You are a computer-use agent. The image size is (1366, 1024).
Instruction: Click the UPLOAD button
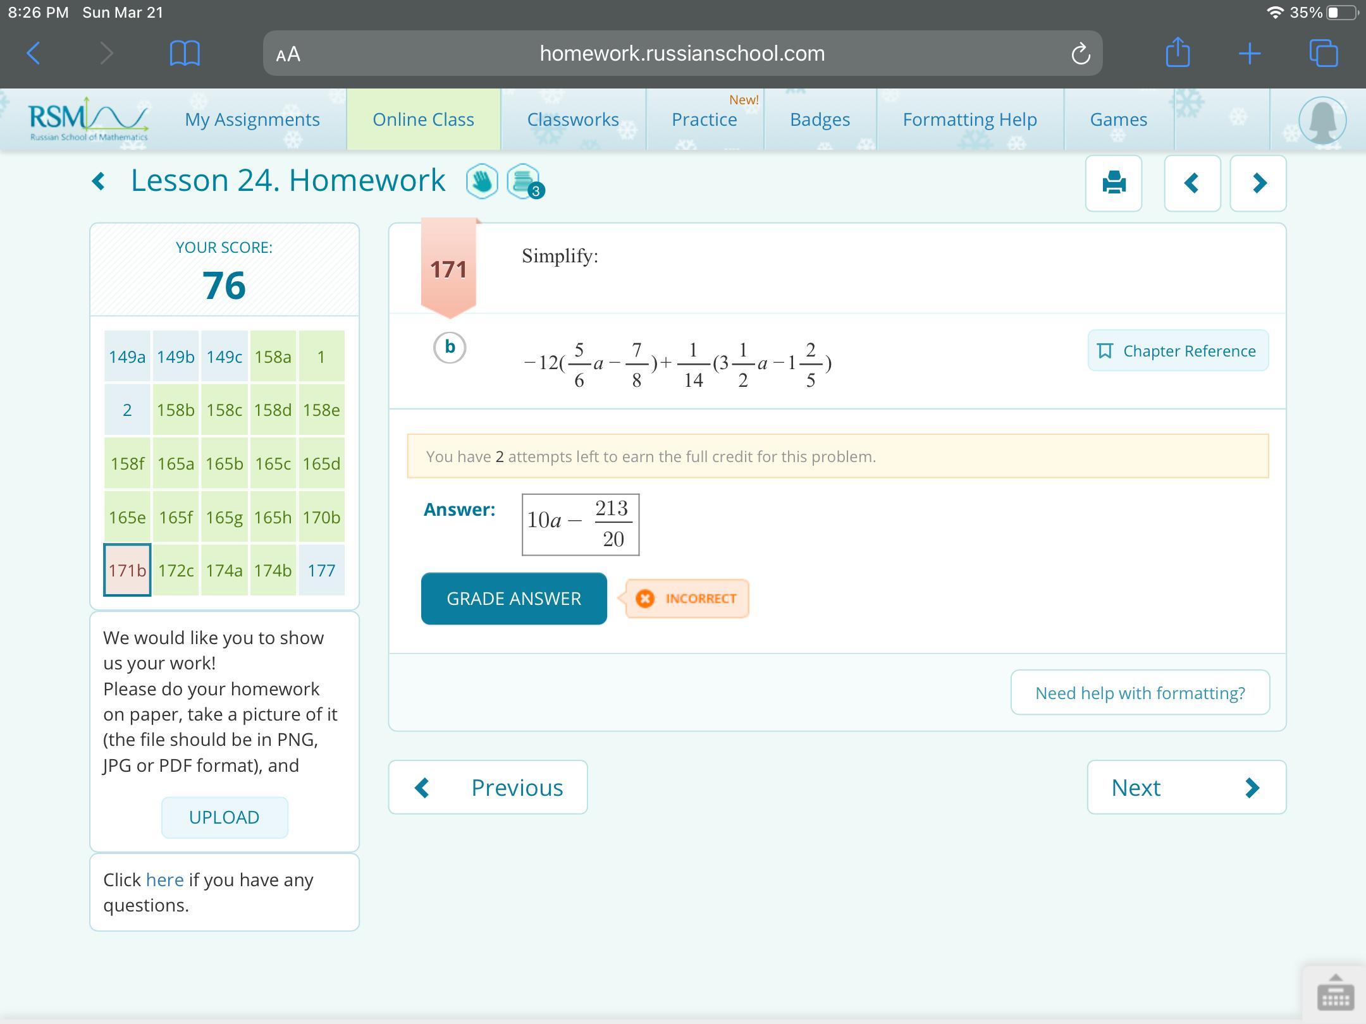[x=224, y=817]
